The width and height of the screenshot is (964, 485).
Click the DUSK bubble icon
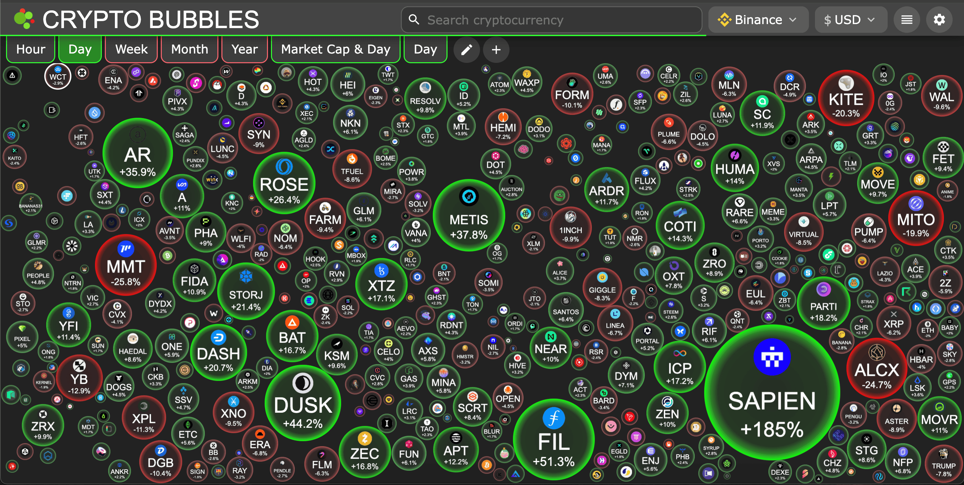302,383
